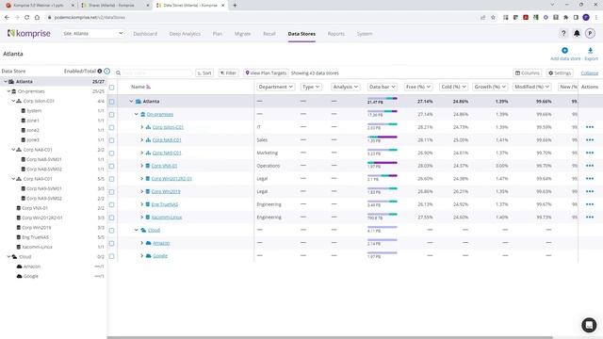603x339 pixels.
Task: Toggle the select-all checkbox in table header
Action: click(x=111, y=88)
